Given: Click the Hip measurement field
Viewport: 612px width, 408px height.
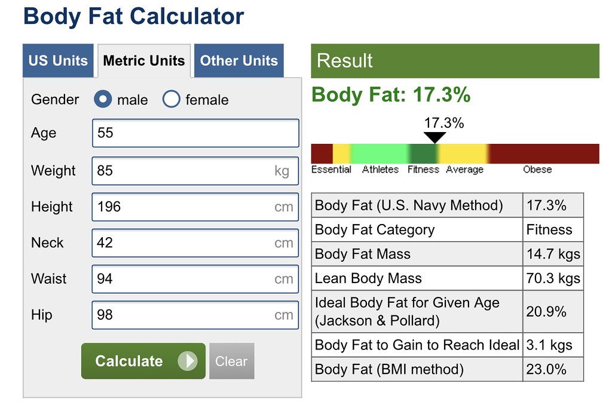Looking at the screenshot, I should [x=195, y=315].
